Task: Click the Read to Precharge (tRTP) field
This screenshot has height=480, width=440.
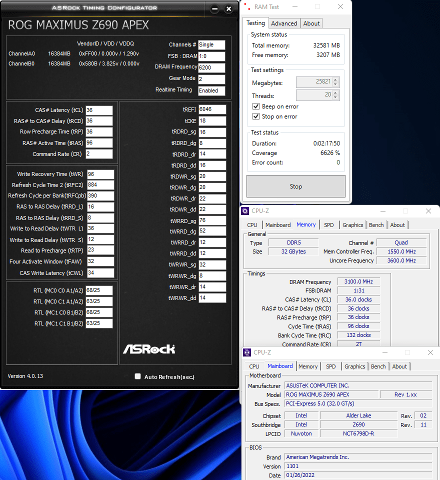Action: 100,250
